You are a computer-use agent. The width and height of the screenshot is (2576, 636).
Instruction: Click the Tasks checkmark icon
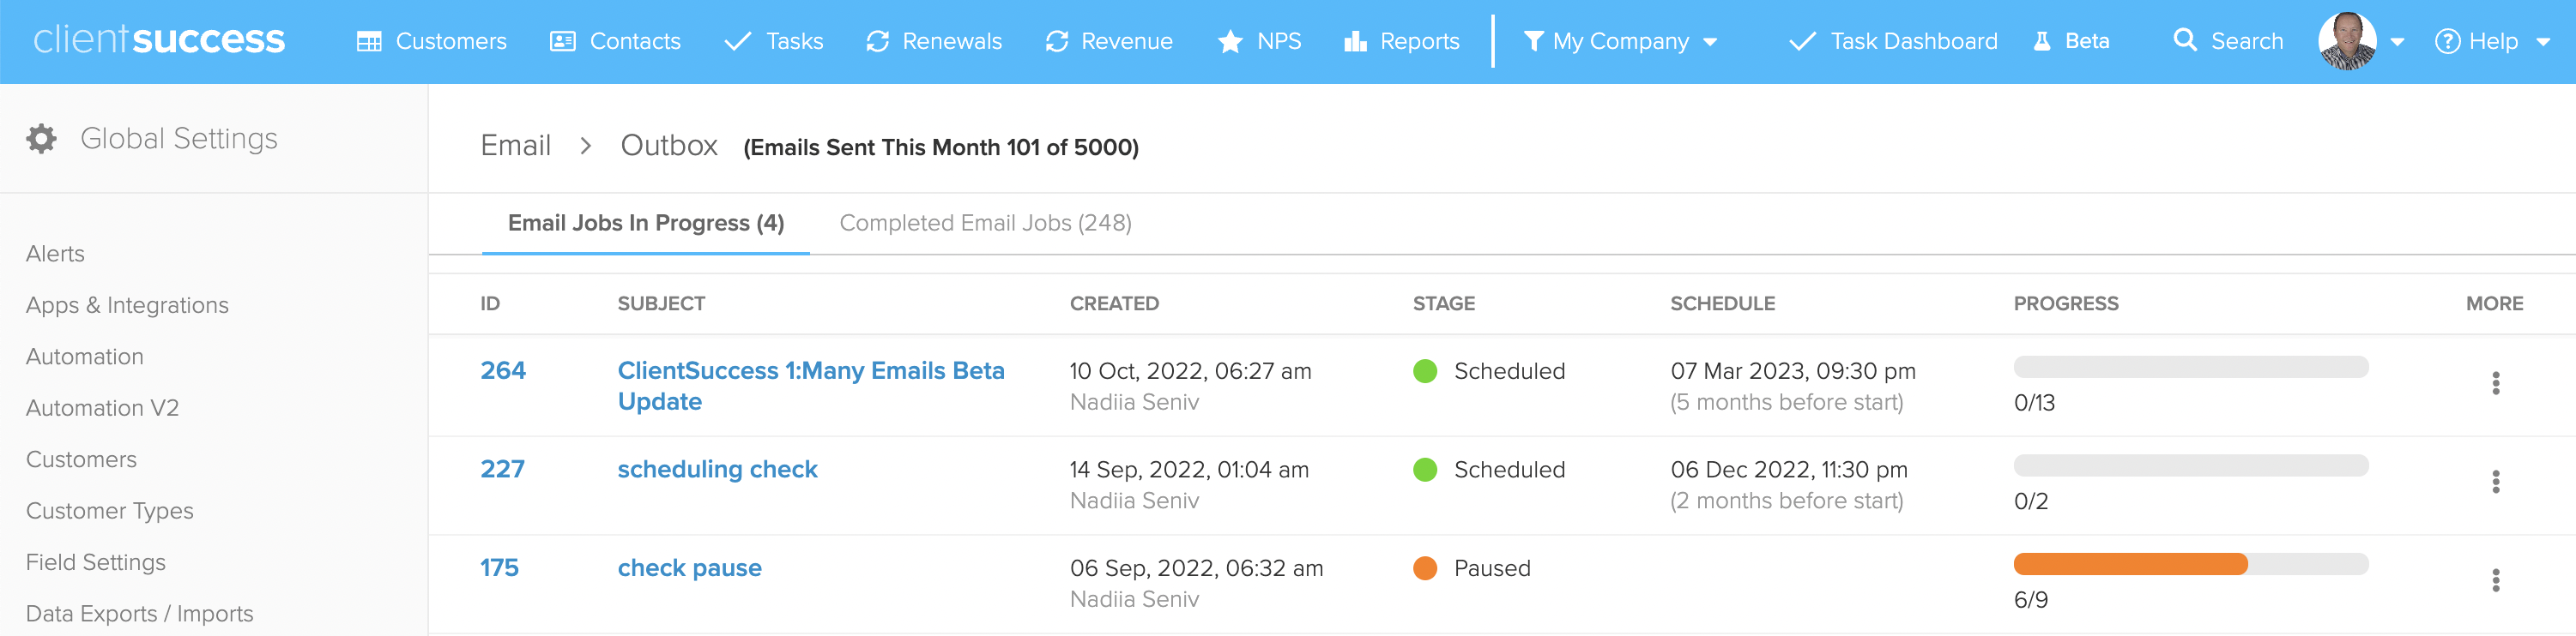coord(738,41)
